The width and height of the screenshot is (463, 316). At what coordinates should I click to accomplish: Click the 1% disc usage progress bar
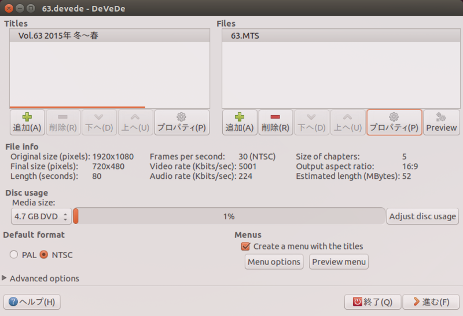229,216
